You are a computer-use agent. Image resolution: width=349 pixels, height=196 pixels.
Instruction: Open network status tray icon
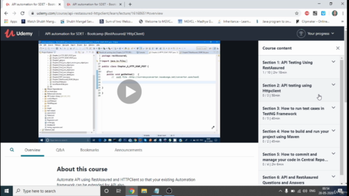[x=299, y=191]
